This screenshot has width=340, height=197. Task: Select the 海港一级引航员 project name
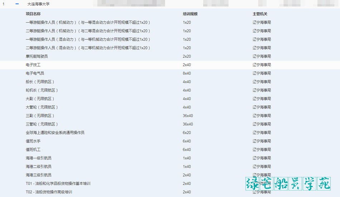[39, 158]
